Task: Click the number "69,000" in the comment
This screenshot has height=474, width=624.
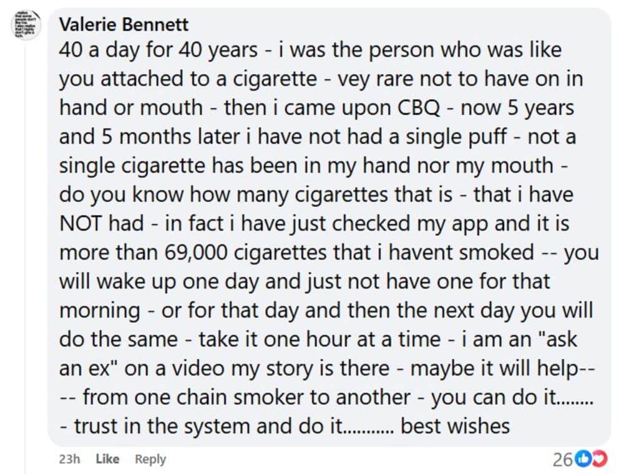Action: tap(200, 252)
